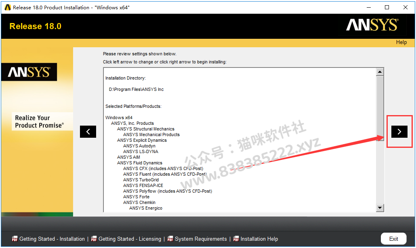Select 'ANSYS Mechanical Products' row
The width and height of the screenshot is (416, 248).
click(x=151, y=135)
